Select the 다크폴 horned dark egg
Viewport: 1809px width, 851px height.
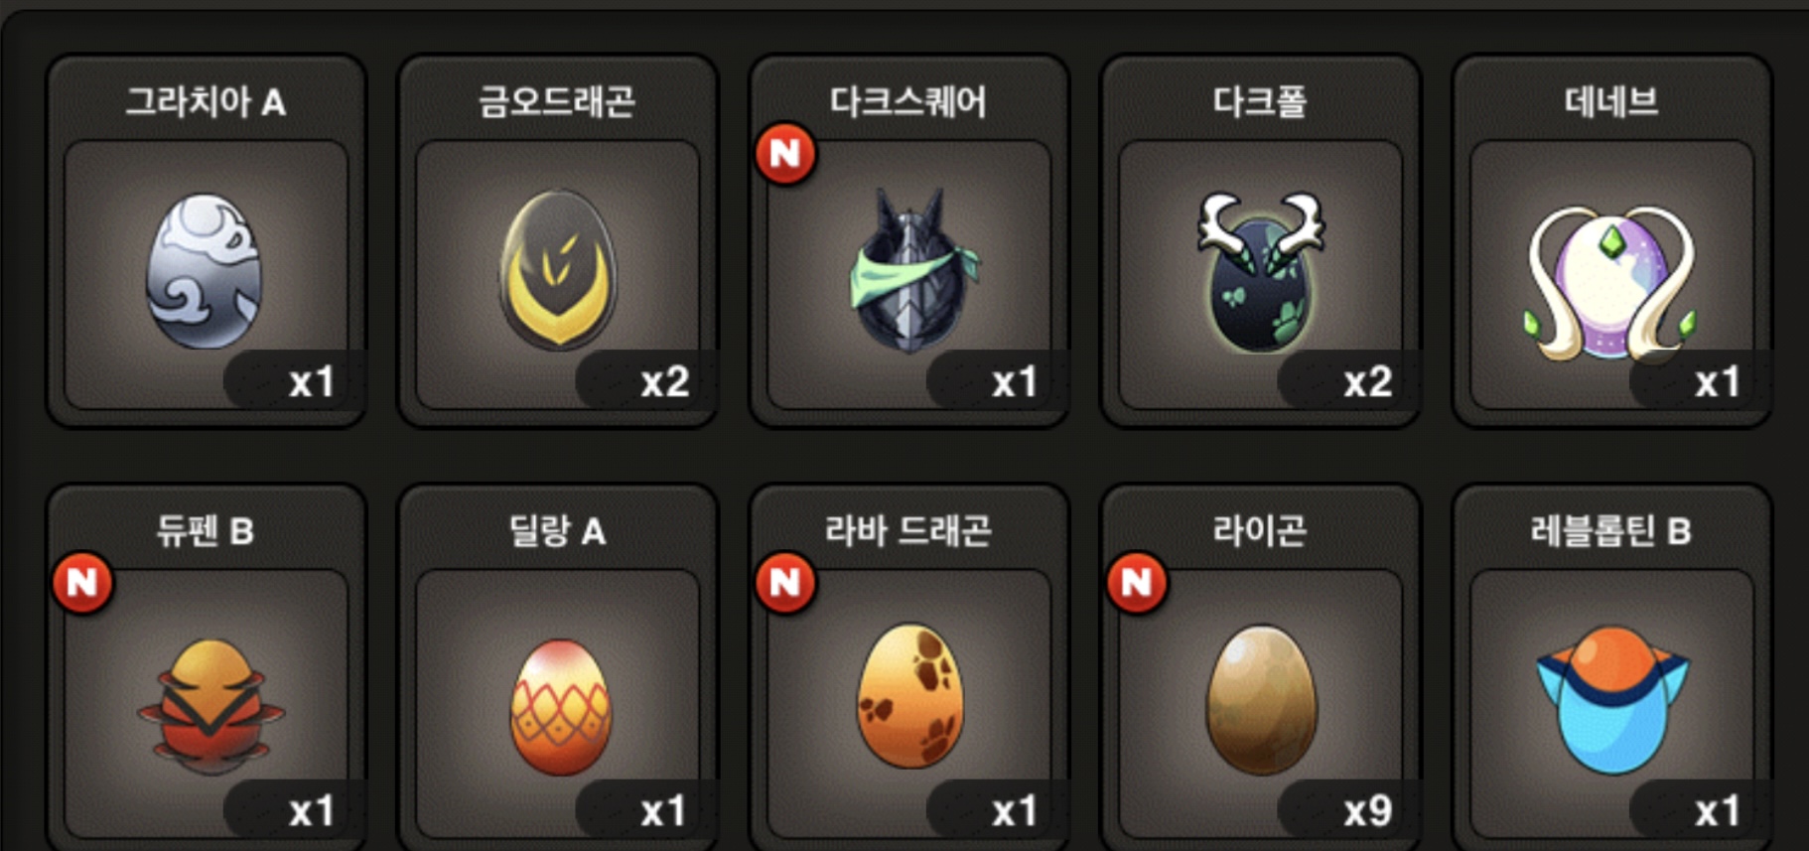pyautogui.click(x=1261, y=271)
